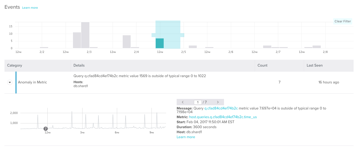Open query q.cfad84cd4ef74b2c link in message
Image resolution: width=357 pixels, height=150 pixels.
coord(221,108)
